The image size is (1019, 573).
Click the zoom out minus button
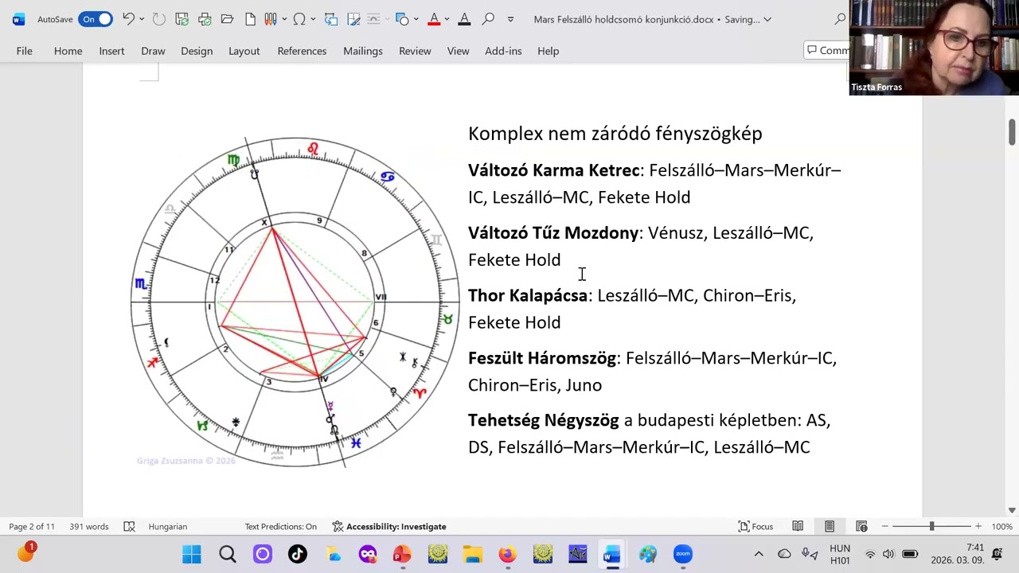(x=884, y=526)
